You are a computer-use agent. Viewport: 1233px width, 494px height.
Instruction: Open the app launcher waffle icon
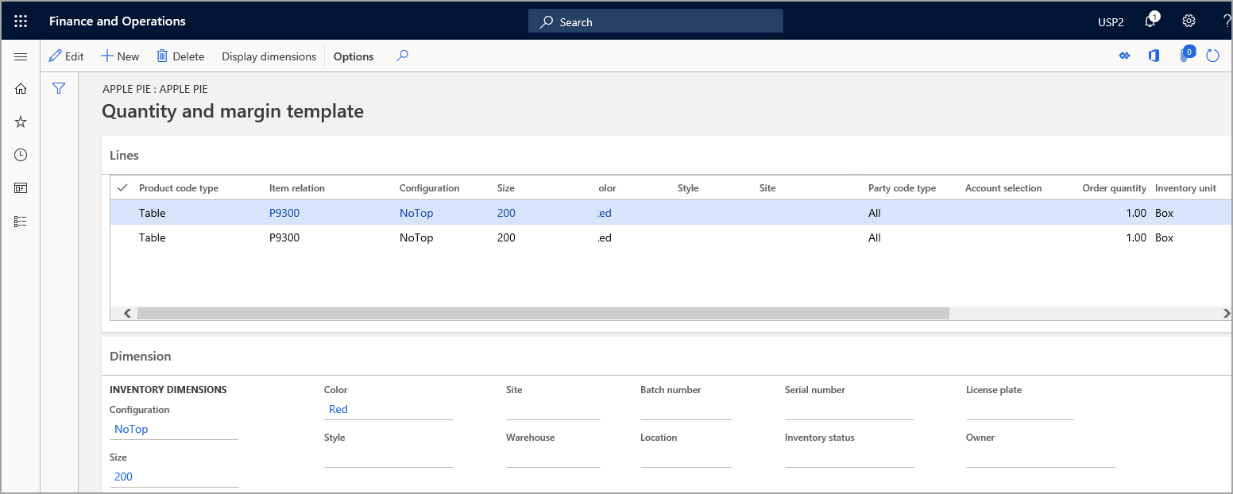21,21
